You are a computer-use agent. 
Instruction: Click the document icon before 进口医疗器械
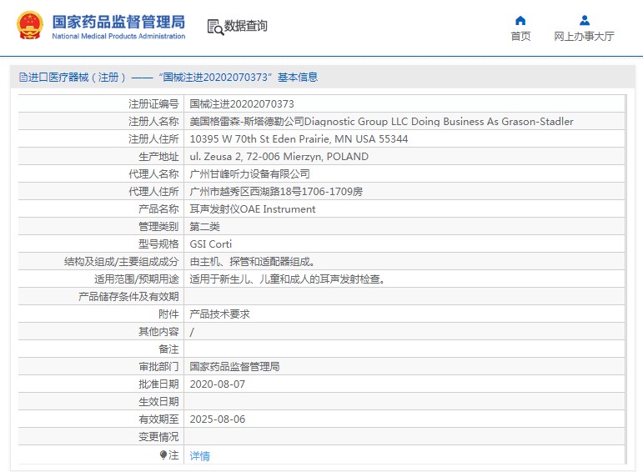click(x=23, y=77)
